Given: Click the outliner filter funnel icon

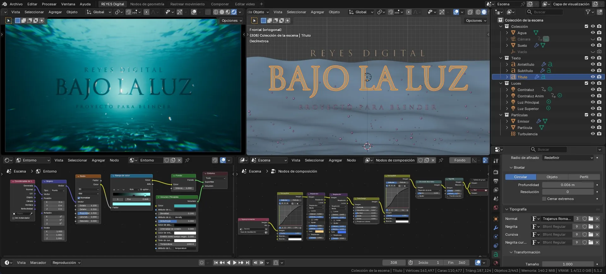Looking at the screenshot, I should [x=588, y=12].
